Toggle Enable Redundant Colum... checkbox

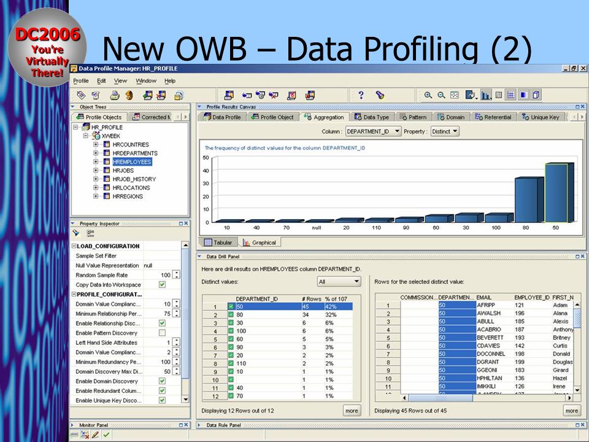[162, 391]
